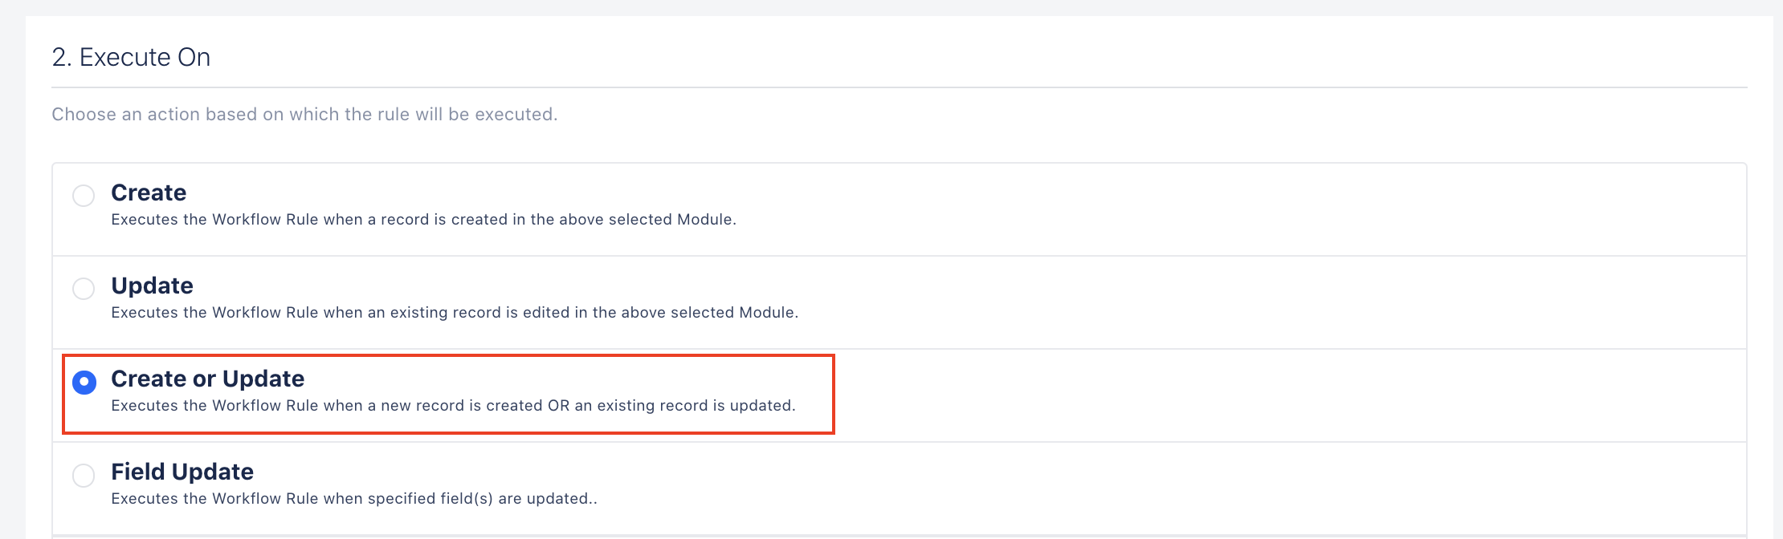Click the "Field Update" option title
The width and height of the screenshot is (1783, 539).
[182, 472]
